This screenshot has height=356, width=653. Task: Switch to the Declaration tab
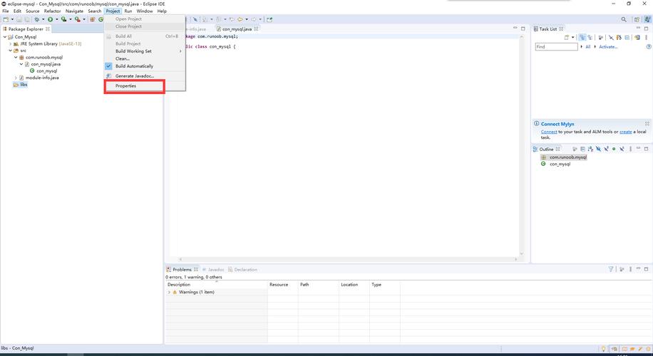(243, 270)
